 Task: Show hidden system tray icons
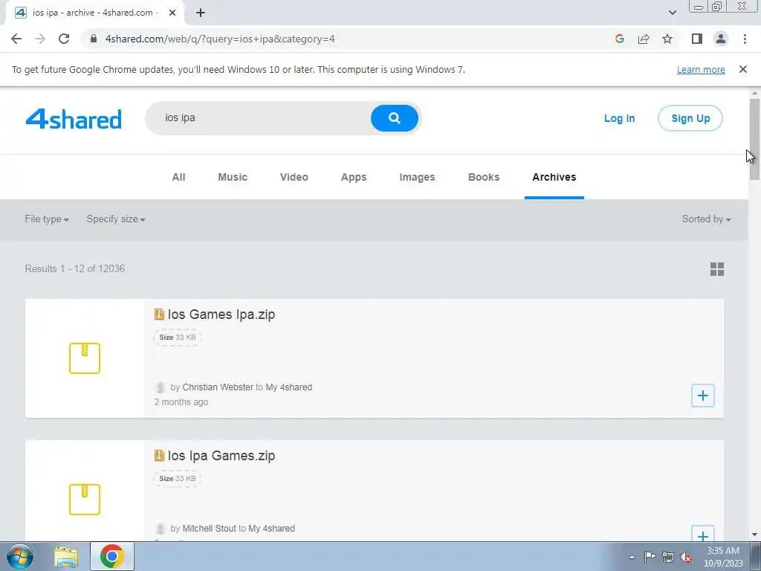[x=632, y=557]
